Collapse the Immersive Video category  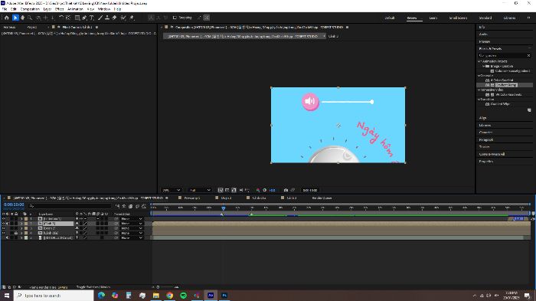[479, 90]
